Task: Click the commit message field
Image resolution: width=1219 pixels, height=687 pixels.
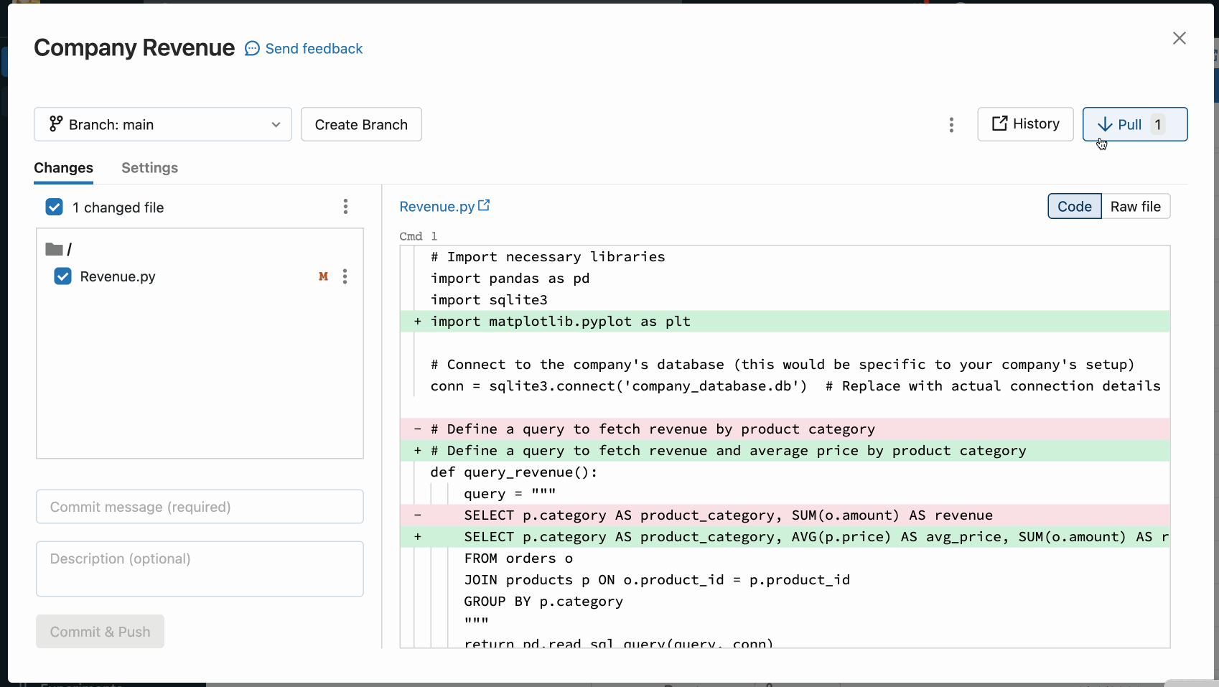Action: (x=199, y=507)
